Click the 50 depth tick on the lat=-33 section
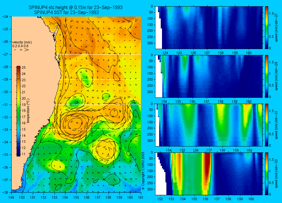 pyautogui.click(x=150, y=159)
